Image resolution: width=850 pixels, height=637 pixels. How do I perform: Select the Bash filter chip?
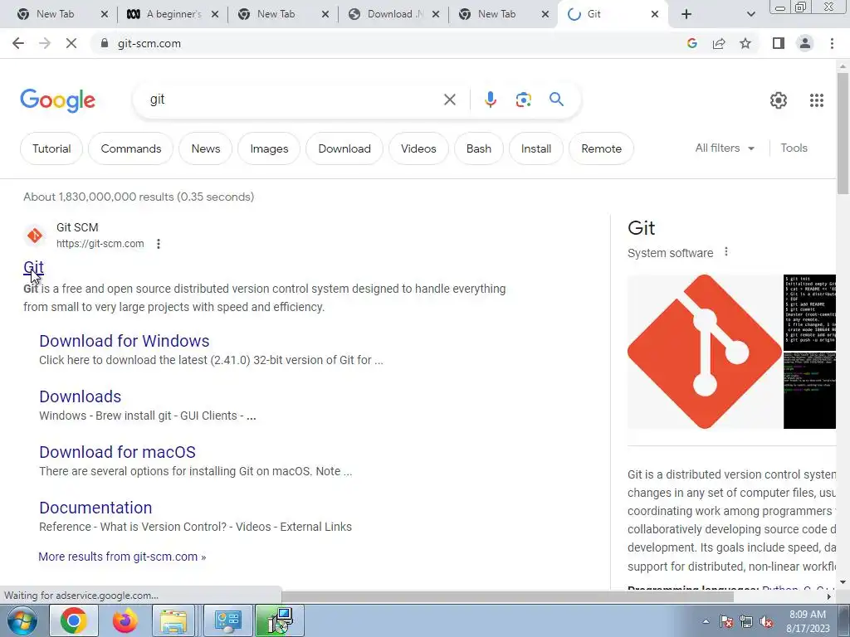479,148
